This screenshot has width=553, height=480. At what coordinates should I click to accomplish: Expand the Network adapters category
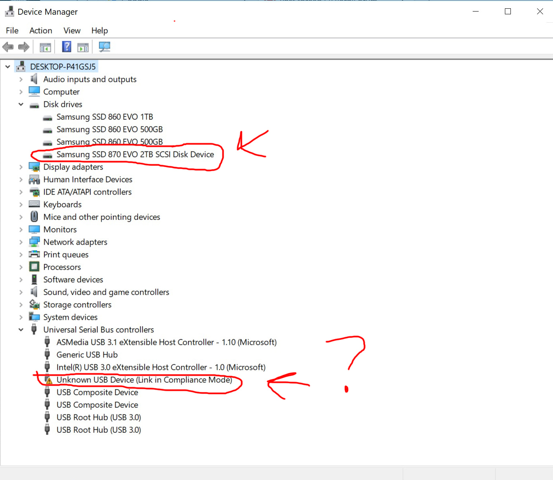pyautogui.click(x=21, y=242)
